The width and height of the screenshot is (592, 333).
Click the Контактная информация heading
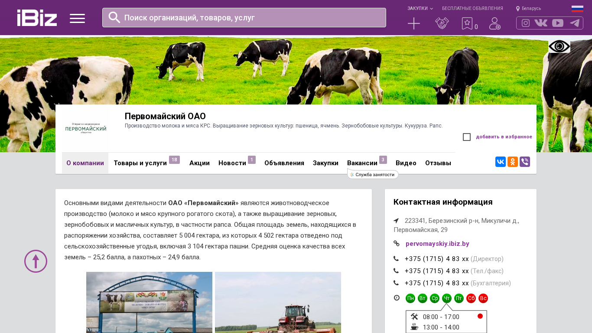[443, 202]
